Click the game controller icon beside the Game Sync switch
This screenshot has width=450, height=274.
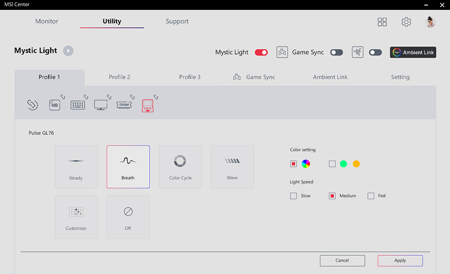click(x=282, y=52)
